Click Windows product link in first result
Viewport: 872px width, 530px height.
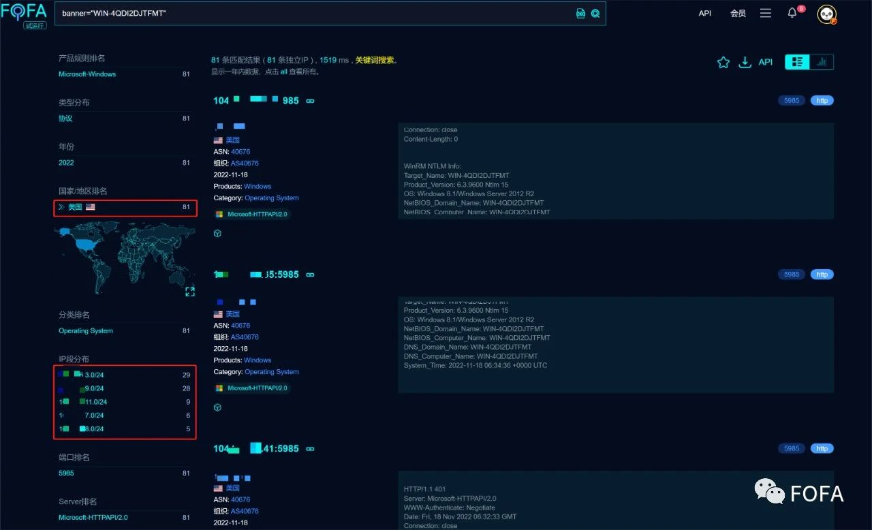pos(258,187)
